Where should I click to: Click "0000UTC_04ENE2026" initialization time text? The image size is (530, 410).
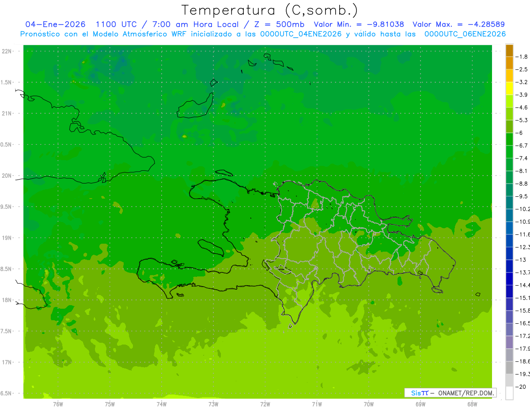(x=300, y=34)
